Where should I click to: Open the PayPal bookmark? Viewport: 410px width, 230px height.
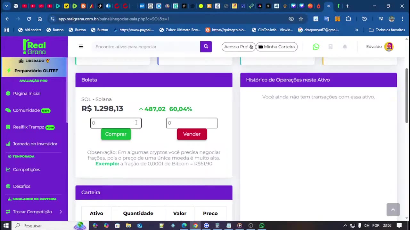pyautogui.click(x=134, y=30)
